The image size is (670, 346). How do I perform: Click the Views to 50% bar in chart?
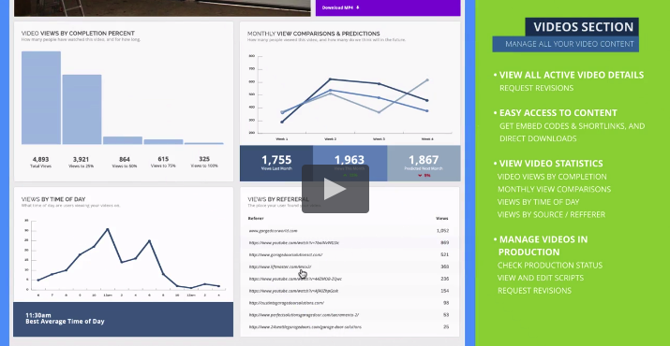click(x=123, y=140)
